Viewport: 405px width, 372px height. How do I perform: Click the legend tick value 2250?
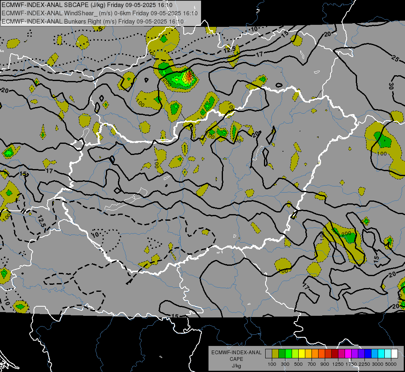(x=364, y=364)
